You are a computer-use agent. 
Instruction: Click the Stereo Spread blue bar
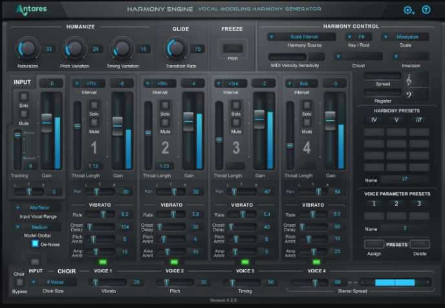[x=395, y=282]
